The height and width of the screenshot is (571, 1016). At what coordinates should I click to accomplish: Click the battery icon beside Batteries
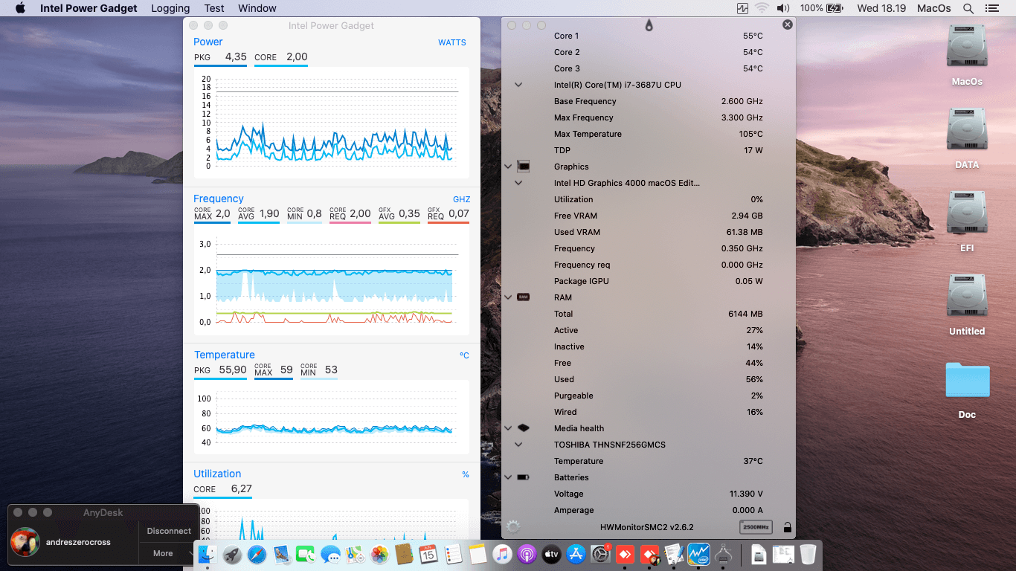(x=523, y=477)
